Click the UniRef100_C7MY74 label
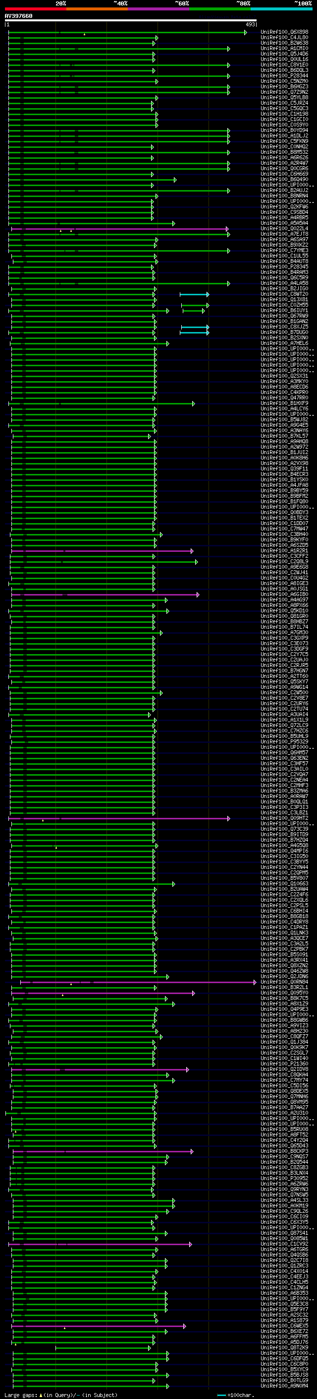The image size is (317, 1399). pos(284,1080)
